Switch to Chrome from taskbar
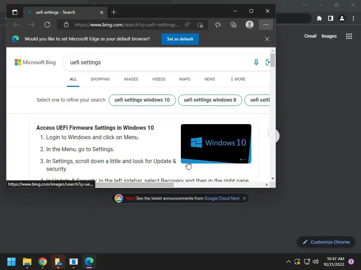The width and height of the screenshot is (361, 270). click(43, 262)
